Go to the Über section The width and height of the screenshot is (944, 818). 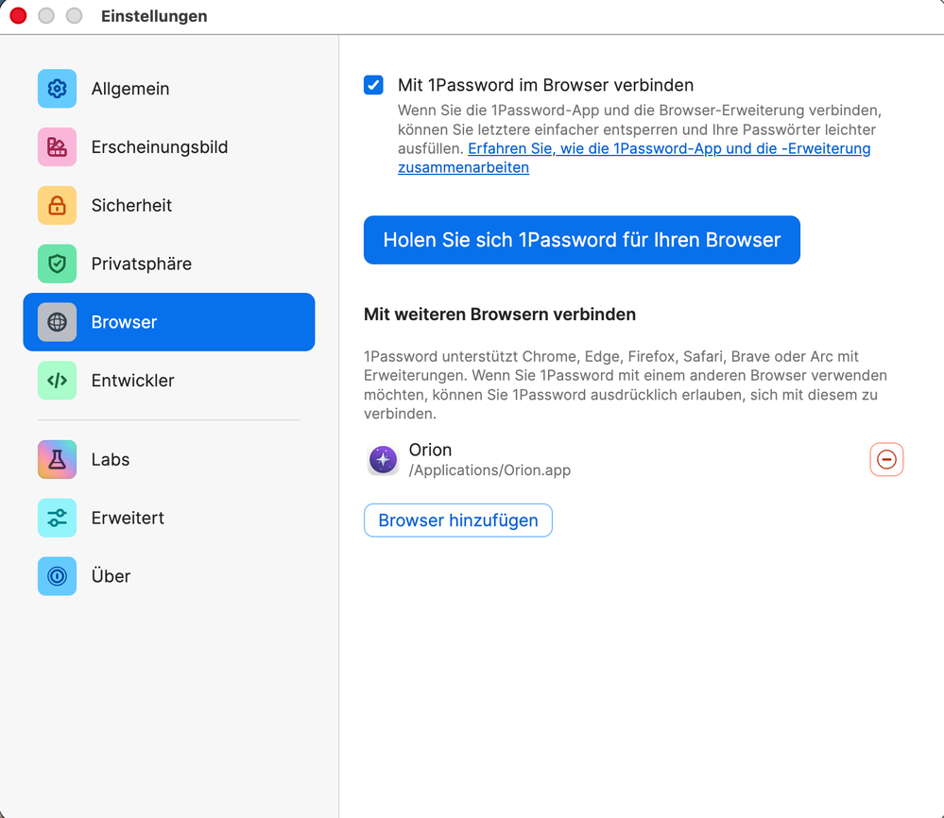tap(110, 576)
